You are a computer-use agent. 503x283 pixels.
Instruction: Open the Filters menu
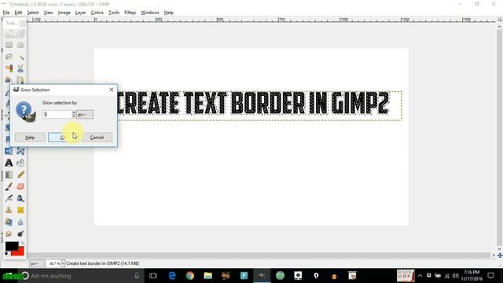[x=130, y=13]
